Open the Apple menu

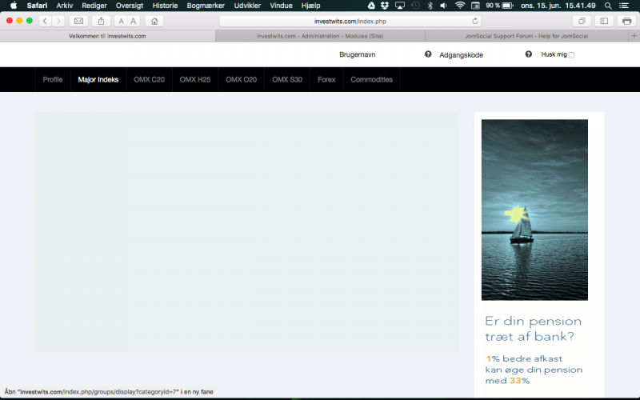click(14, 6)
